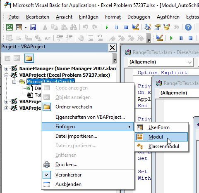Insert a UserForm from the submenu
This screenshot has height=193, width=199.
161,127
